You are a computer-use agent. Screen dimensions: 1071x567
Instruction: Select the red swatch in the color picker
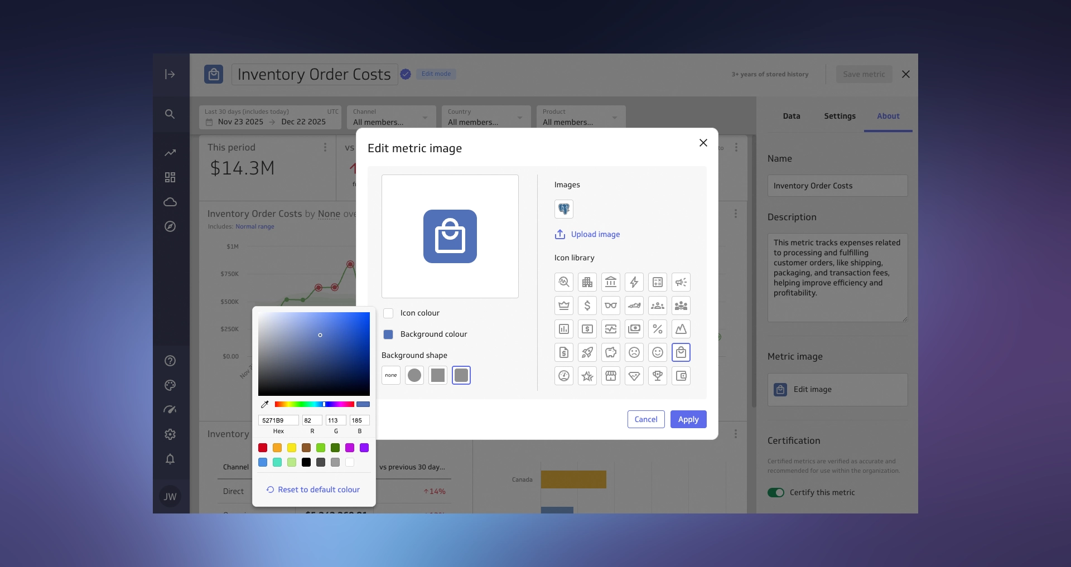click(x=262, y=448)
